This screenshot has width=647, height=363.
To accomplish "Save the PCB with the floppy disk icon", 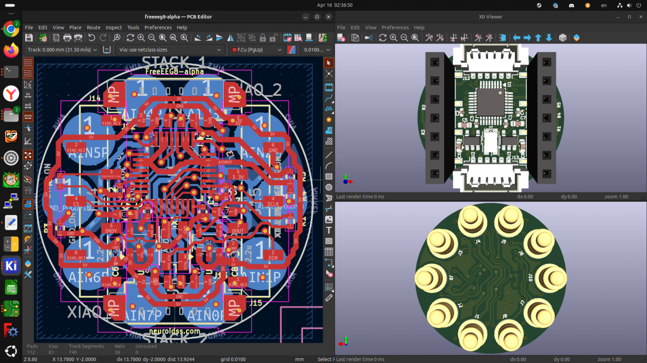I will pos(29,38).
